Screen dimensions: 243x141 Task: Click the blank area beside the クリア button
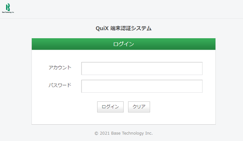181,107
